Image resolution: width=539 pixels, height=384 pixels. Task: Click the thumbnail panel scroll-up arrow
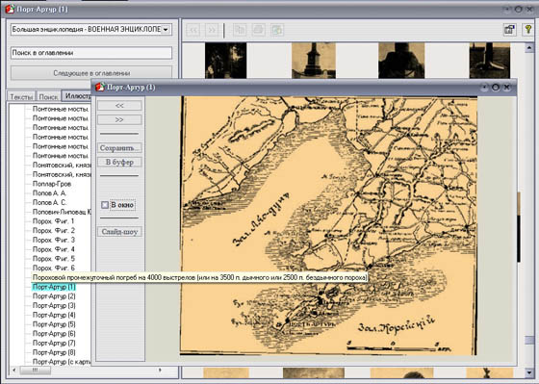529,48
